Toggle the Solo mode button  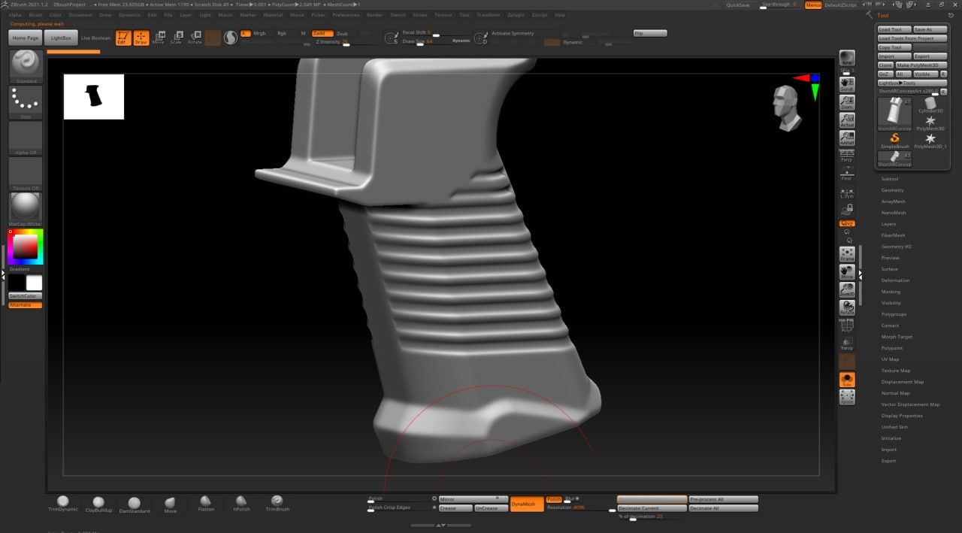tap(847, 380)
